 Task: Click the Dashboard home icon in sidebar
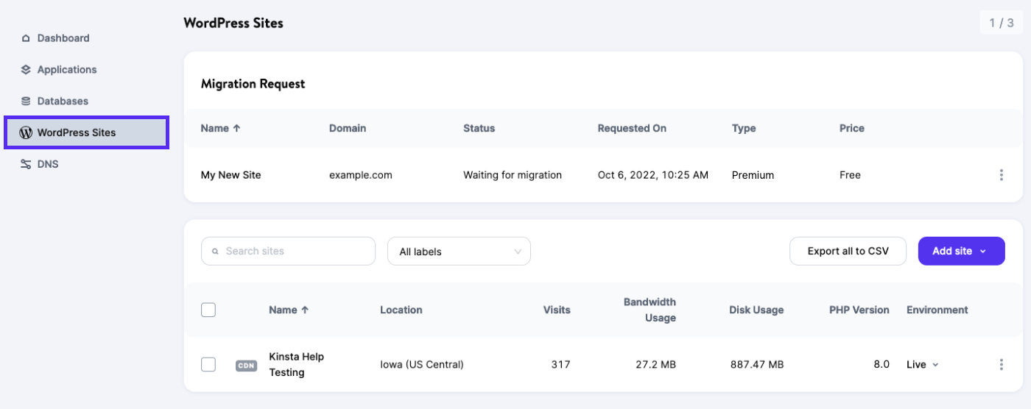click(x=26, y=38)
